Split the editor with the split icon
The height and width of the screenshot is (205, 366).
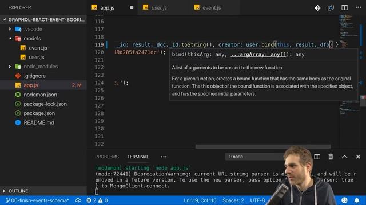pos(344,7)
